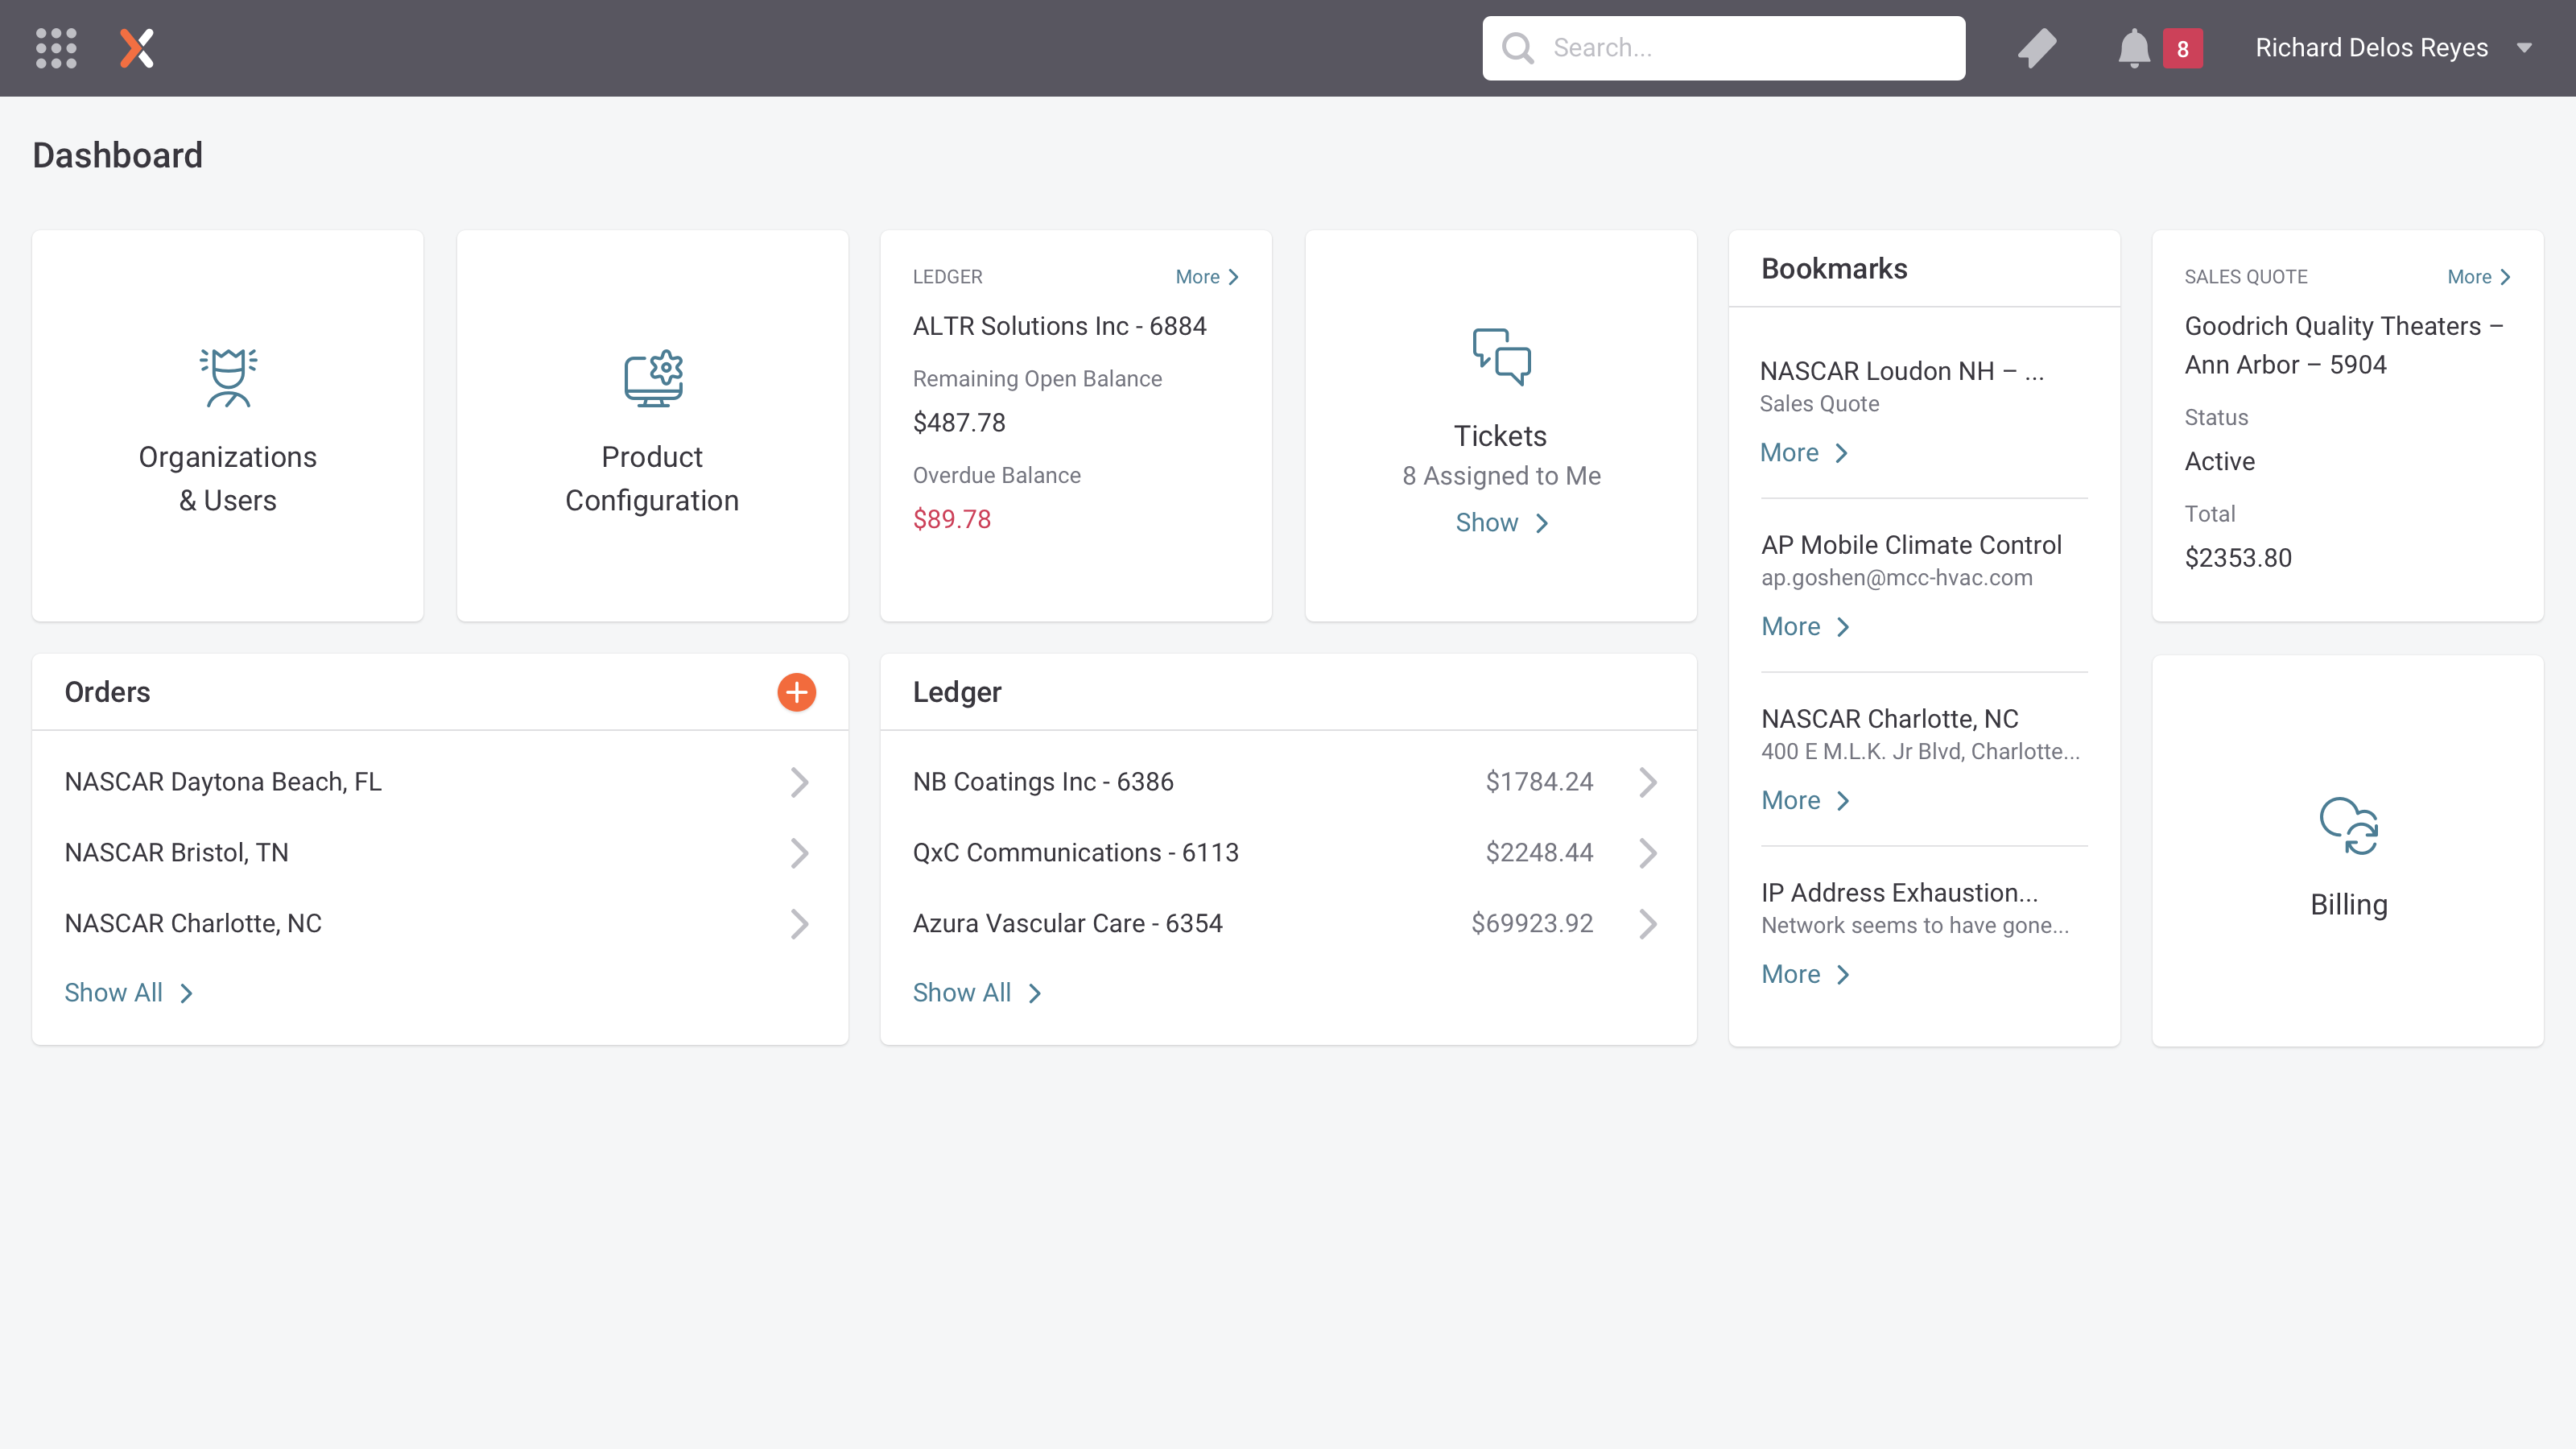Focus the Search input field

coord(1723,48)
